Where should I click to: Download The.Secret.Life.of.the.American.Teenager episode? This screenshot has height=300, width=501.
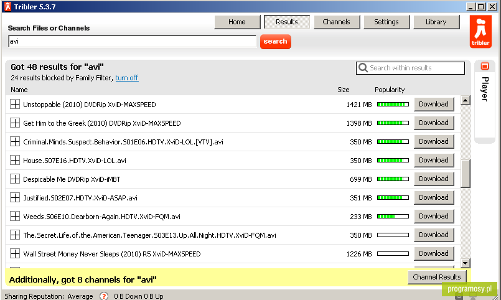click(434, 235)
